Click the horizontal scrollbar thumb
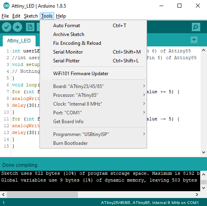207x206 pixels. 42,194
